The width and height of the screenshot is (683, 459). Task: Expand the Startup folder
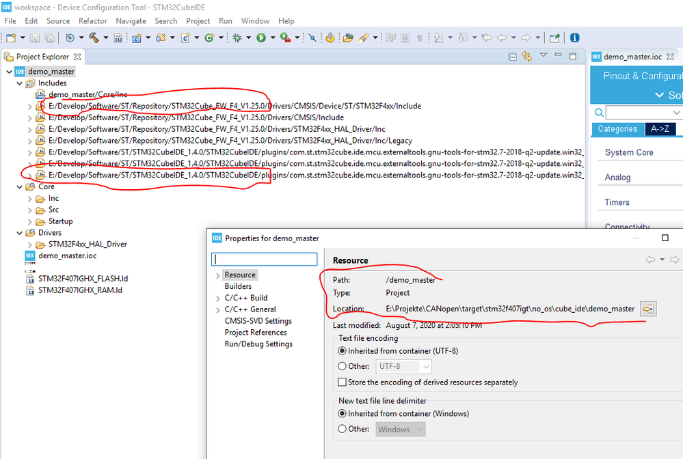coord(29,222)
